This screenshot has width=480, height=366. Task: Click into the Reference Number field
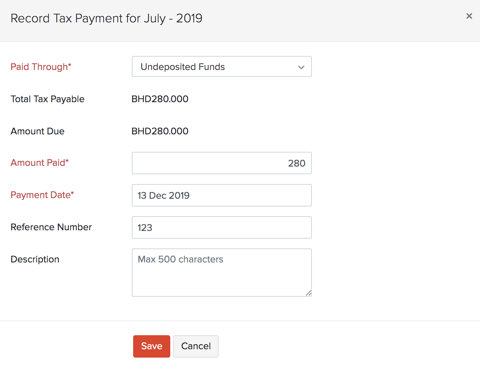coord(221,227)
